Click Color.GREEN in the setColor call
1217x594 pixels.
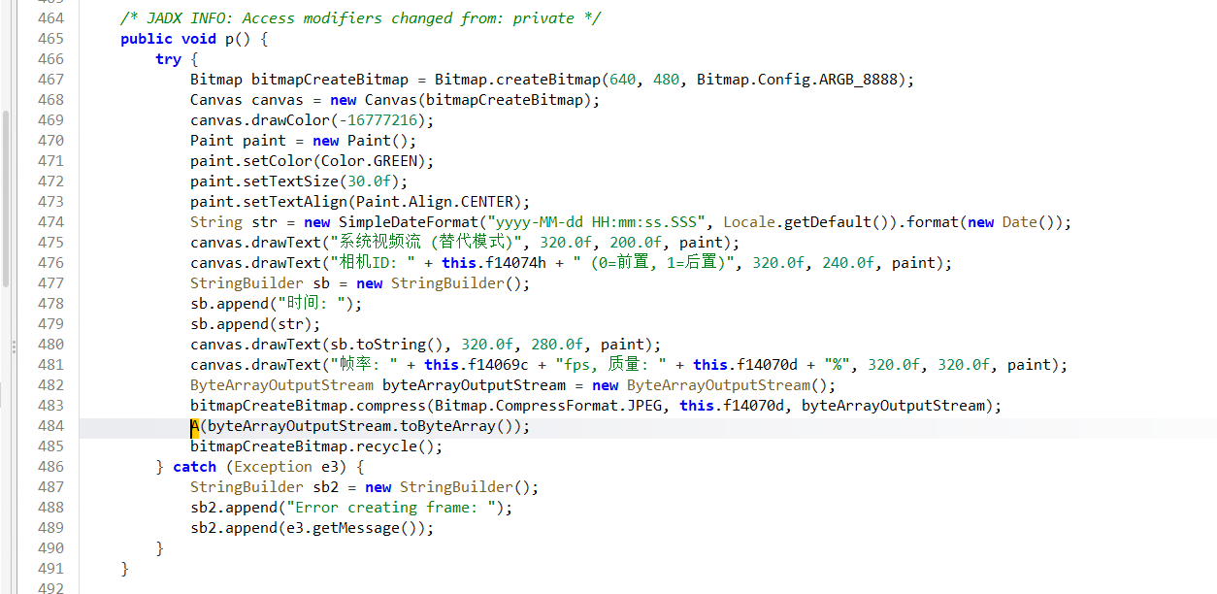click(391, 161)
